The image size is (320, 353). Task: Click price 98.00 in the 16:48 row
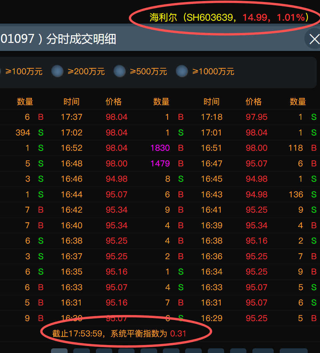[117, 163]
